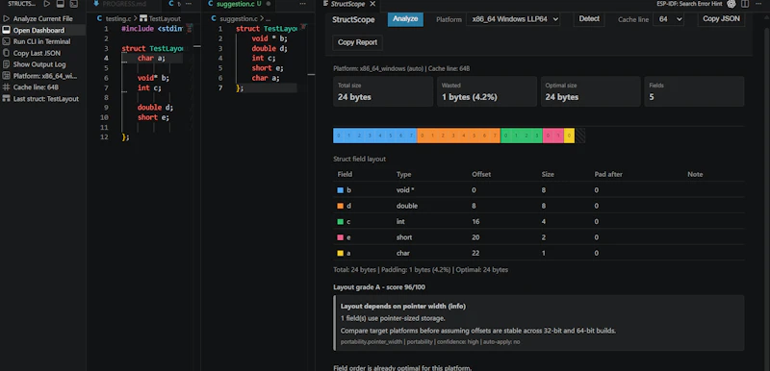Open more actions for the testing.c editor group
The image size is (770, 371).
click(x=189, y=4)
